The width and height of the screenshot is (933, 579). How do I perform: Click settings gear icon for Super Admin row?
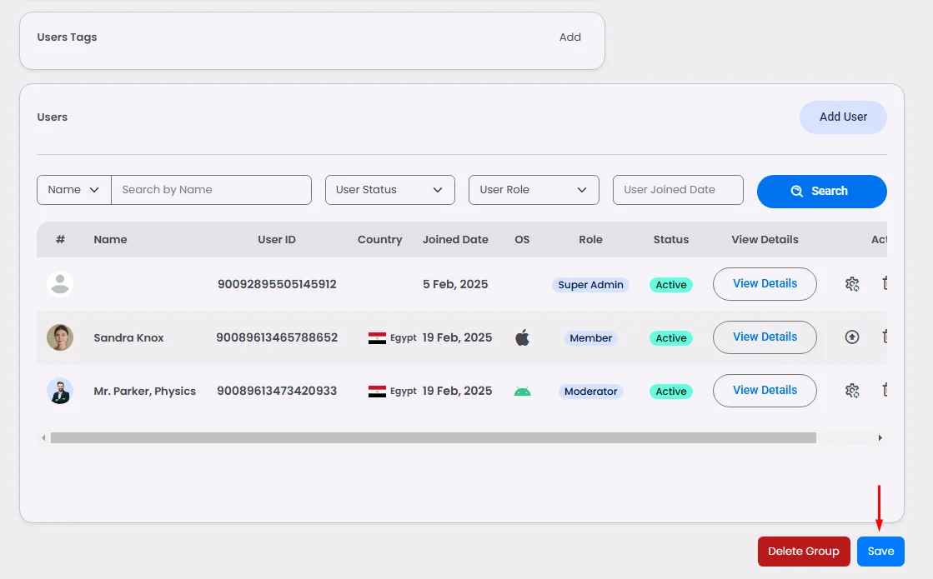[x=851, y=284]
